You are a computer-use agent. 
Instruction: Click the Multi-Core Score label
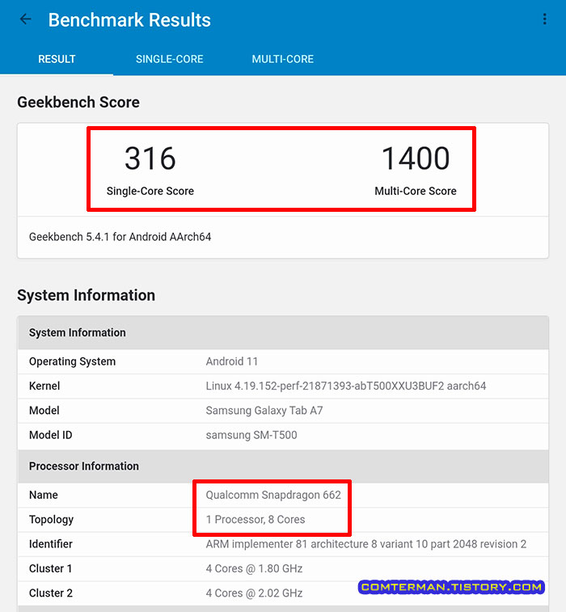click(416, 191)
